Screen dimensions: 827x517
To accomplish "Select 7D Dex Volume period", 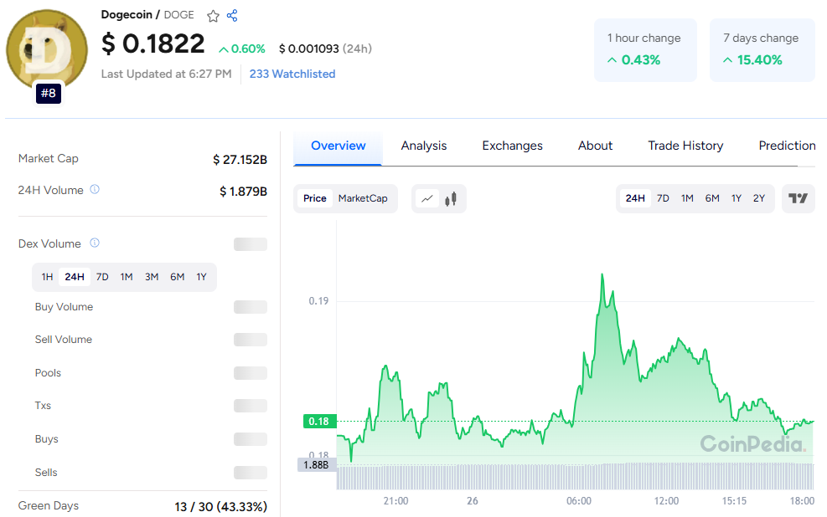I will (102, 277).
